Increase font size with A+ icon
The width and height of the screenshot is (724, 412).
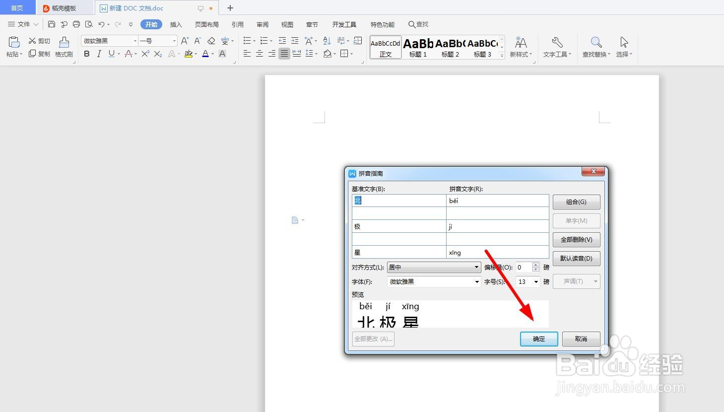tap(185, 41)
